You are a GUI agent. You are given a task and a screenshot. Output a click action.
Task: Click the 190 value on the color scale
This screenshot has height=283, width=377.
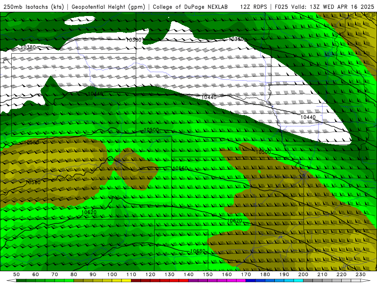pos(284,275)
